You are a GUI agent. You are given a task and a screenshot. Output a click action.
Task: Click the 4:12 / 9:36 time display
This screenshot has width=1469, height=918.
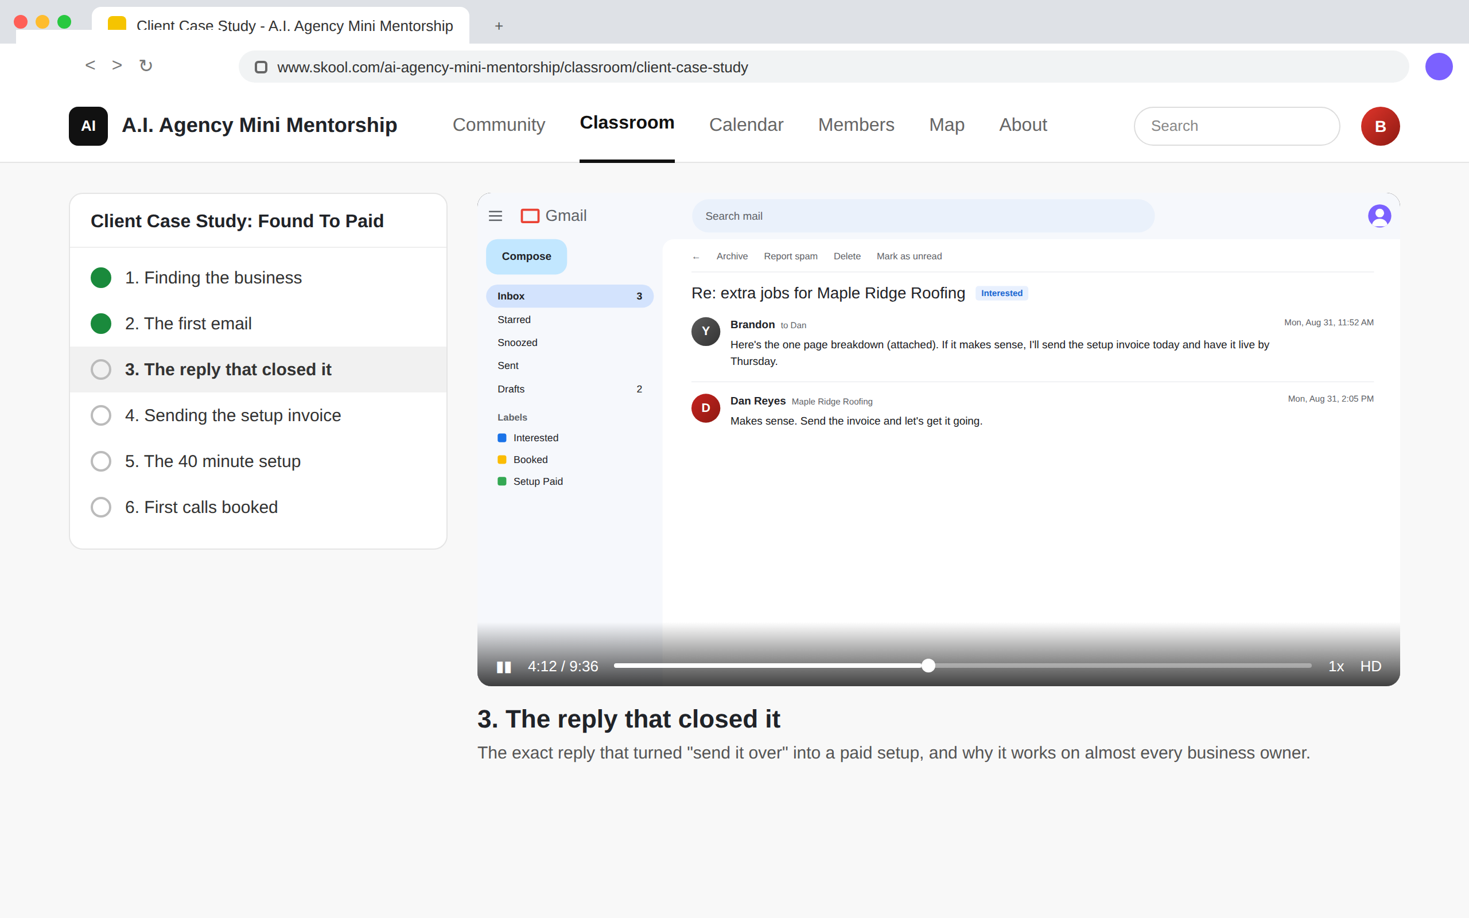563,666
